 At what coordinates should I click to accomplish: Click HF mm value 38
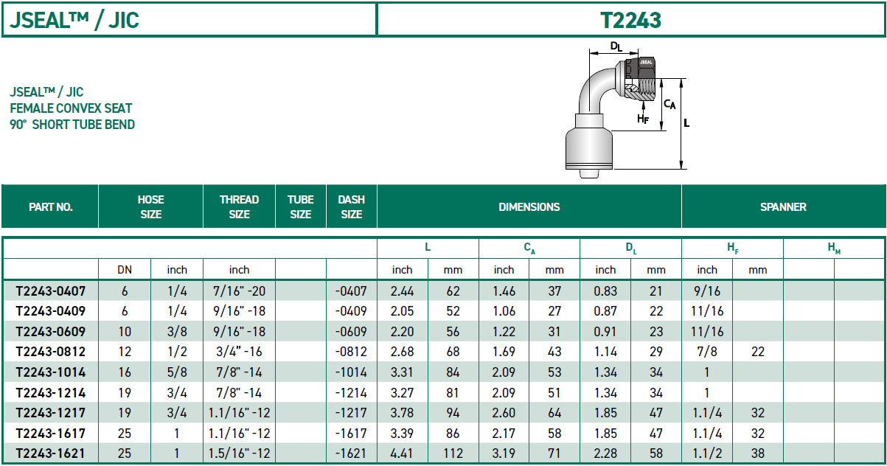point(757,453)
